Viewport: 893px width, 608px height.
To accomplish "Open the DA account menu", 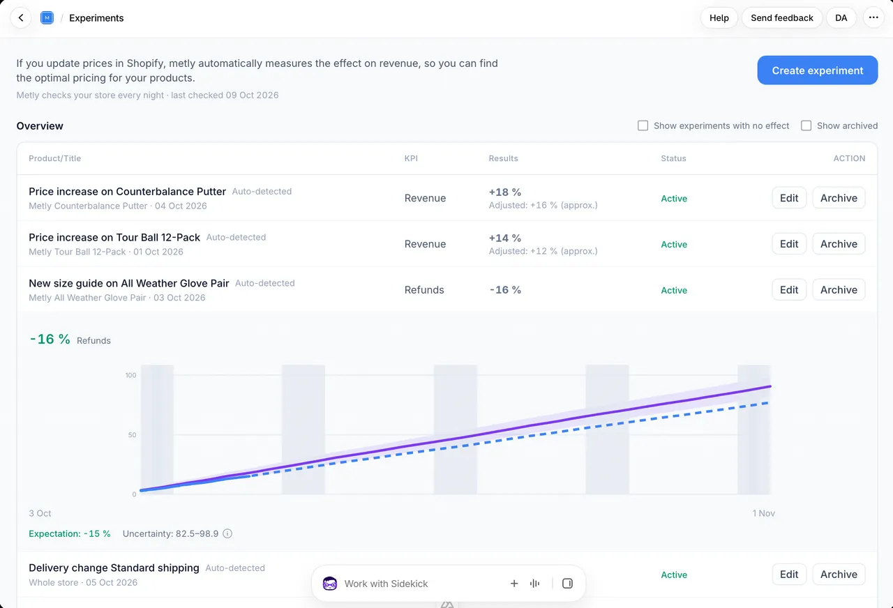I will pos(841,18).
